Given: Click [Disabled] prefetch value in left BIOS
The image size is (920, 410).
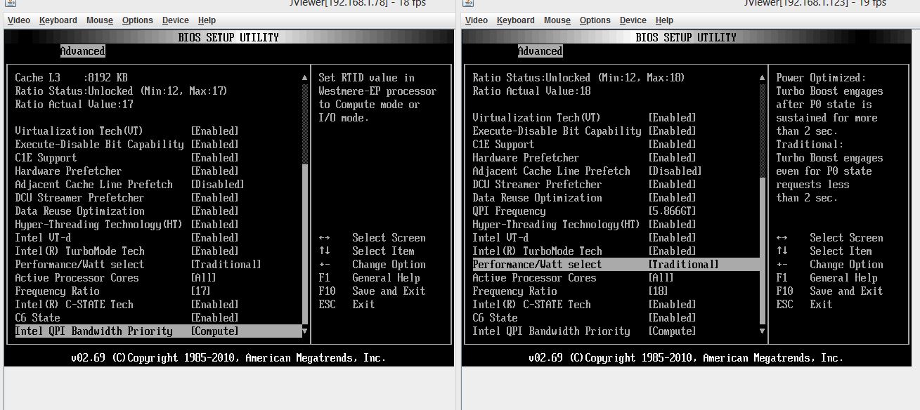Looking at the screenshot, I should (x=217, y=185).
